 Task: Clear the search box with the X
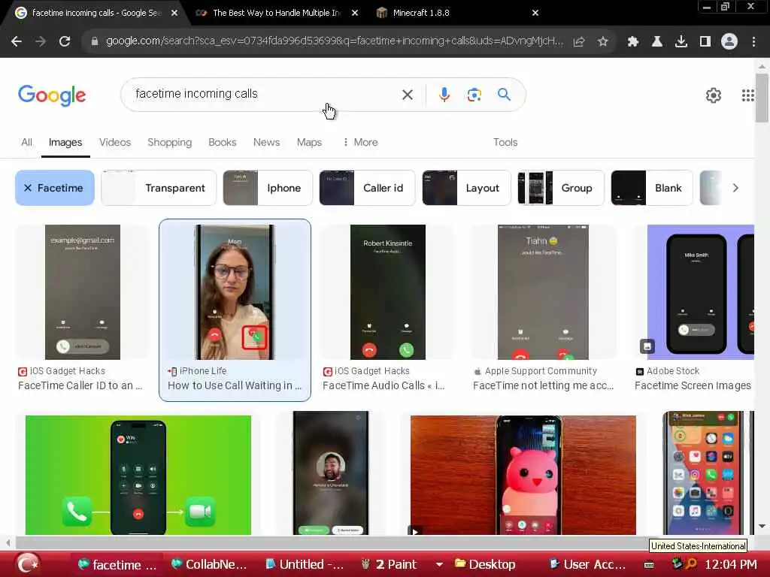pyautogui.click(x=407, y=94)
